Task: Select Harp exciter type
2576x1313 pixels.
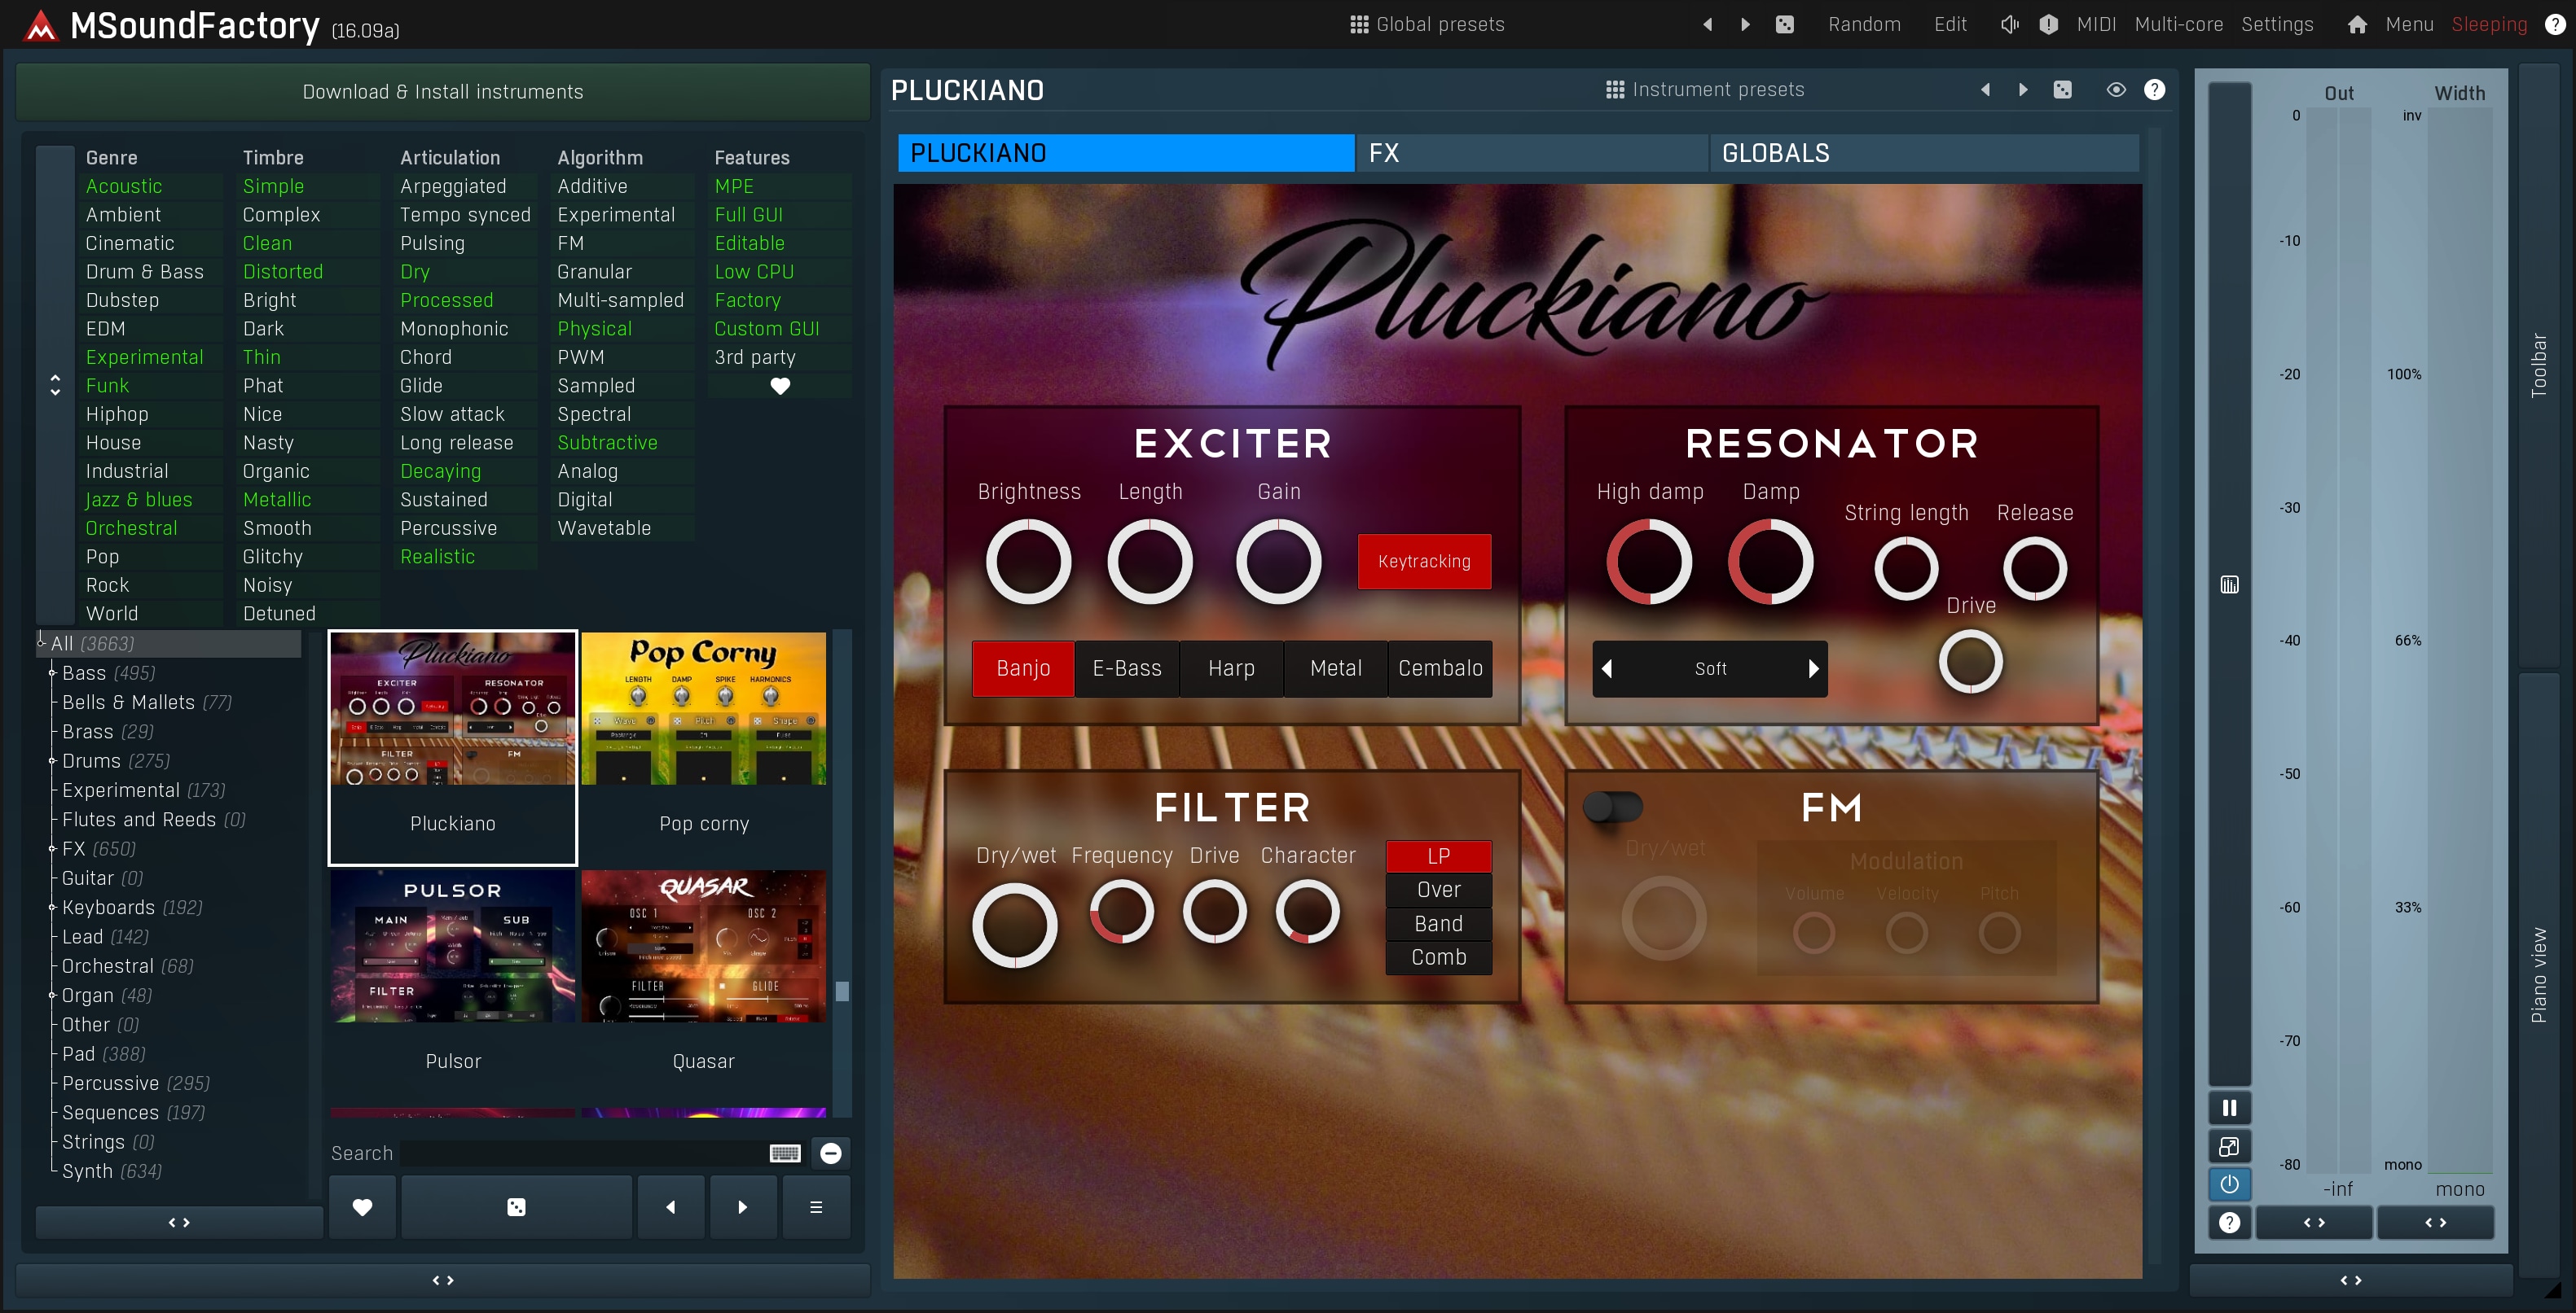Action: (1231, 668)
